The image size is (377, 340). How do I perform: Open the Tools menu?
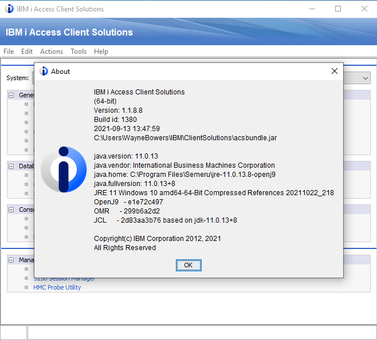click(78, 52)
